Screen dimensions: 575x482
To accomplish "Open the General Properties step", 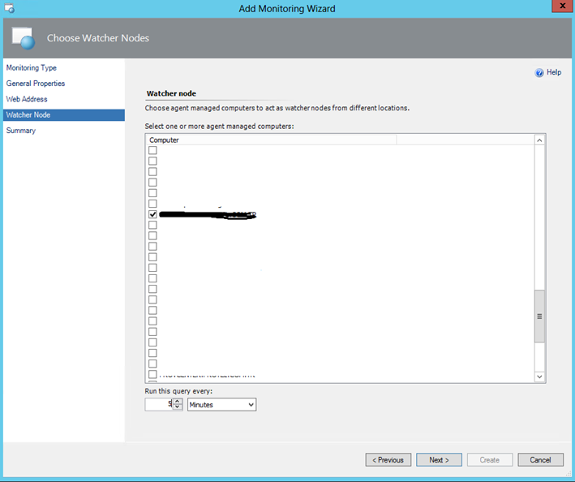I will click(x=36, y=84).
